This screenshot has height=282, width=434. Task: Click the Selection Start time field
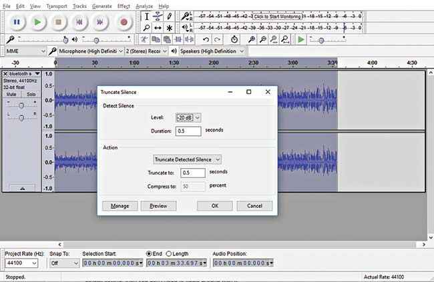113,263
